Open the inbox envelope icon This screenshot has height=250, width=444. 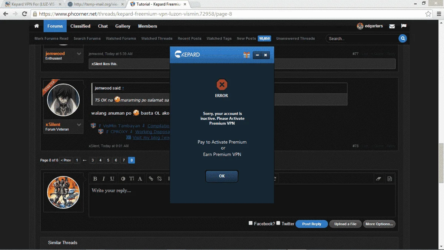pyautogui.click(x=392, y=26)
